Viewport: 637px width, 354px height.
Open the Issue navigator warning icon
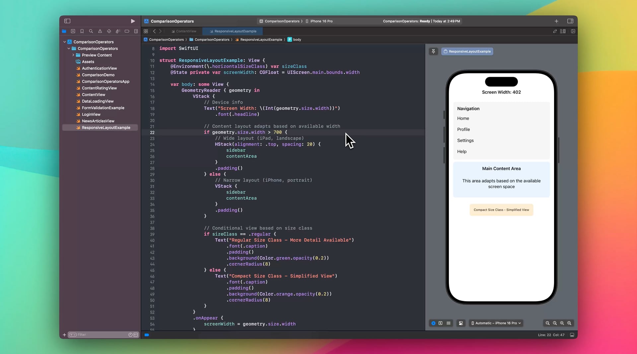click(x=100, y=31)
